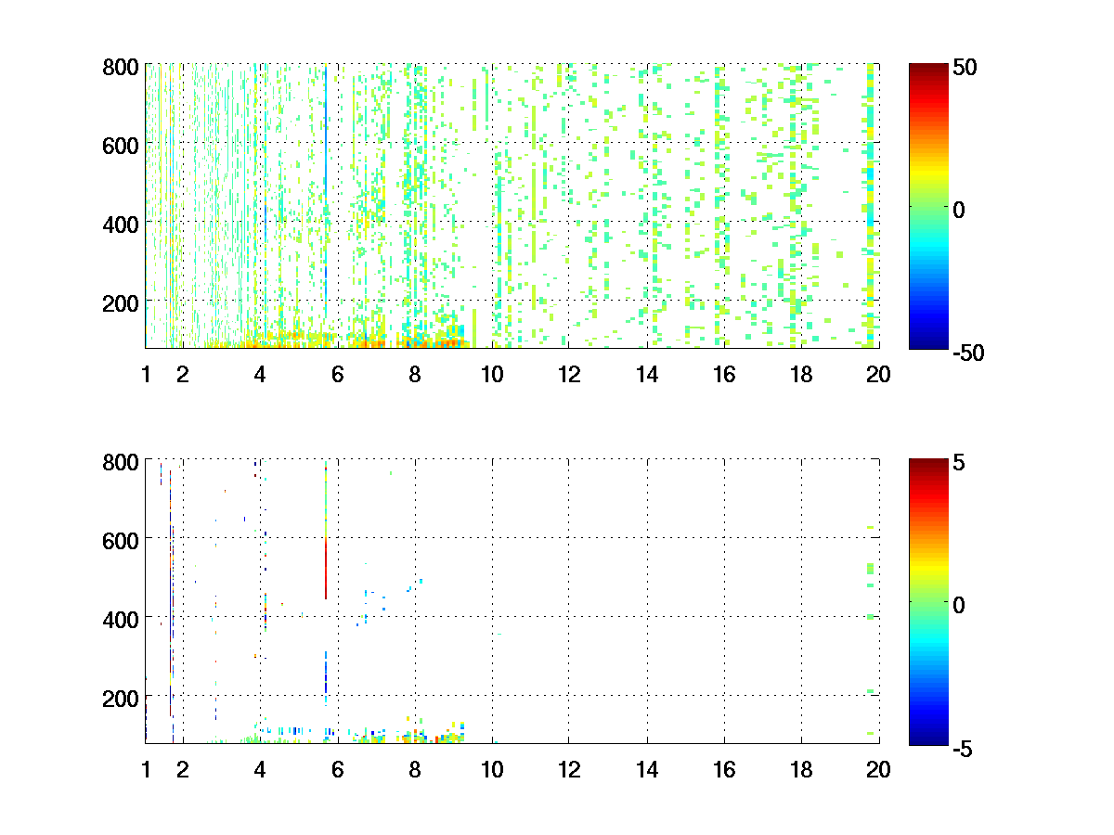Click the 5 label on lower colorbar
Viewport: 1114px width, 835px height.
960,461
